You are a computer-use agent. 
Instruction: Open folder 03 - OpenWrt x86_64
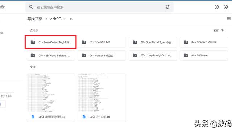(x=153, y=42)
